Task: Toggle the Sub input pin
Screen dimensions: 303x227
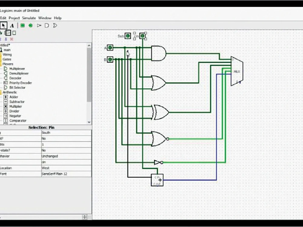Action: pos(128,36)
